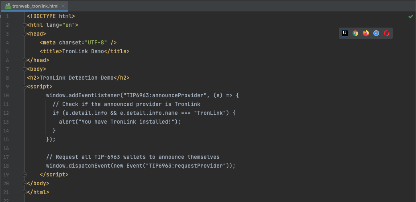
Task: Click the closing </script> tag
Action: (x=54, y=174)
